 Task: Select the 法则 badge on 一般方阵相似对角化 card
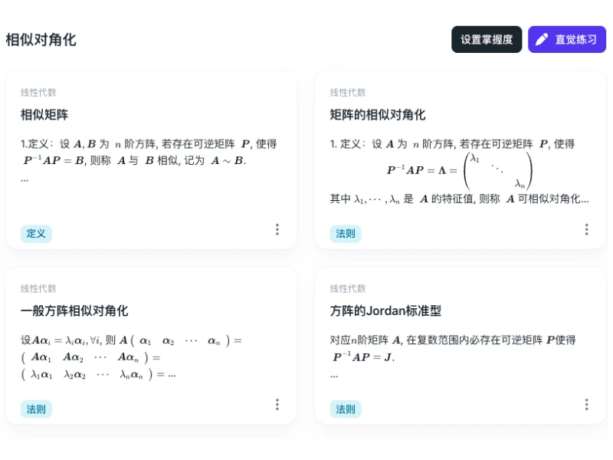[35, 409]
